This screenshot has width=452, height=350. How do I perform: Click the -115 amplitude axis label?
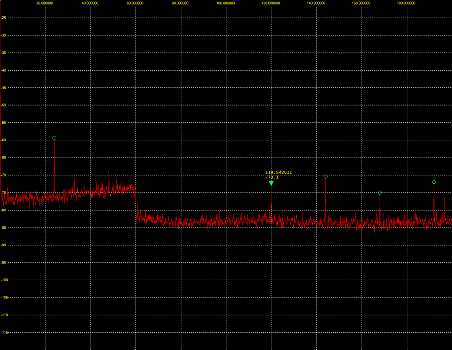(x=4, y=332)
